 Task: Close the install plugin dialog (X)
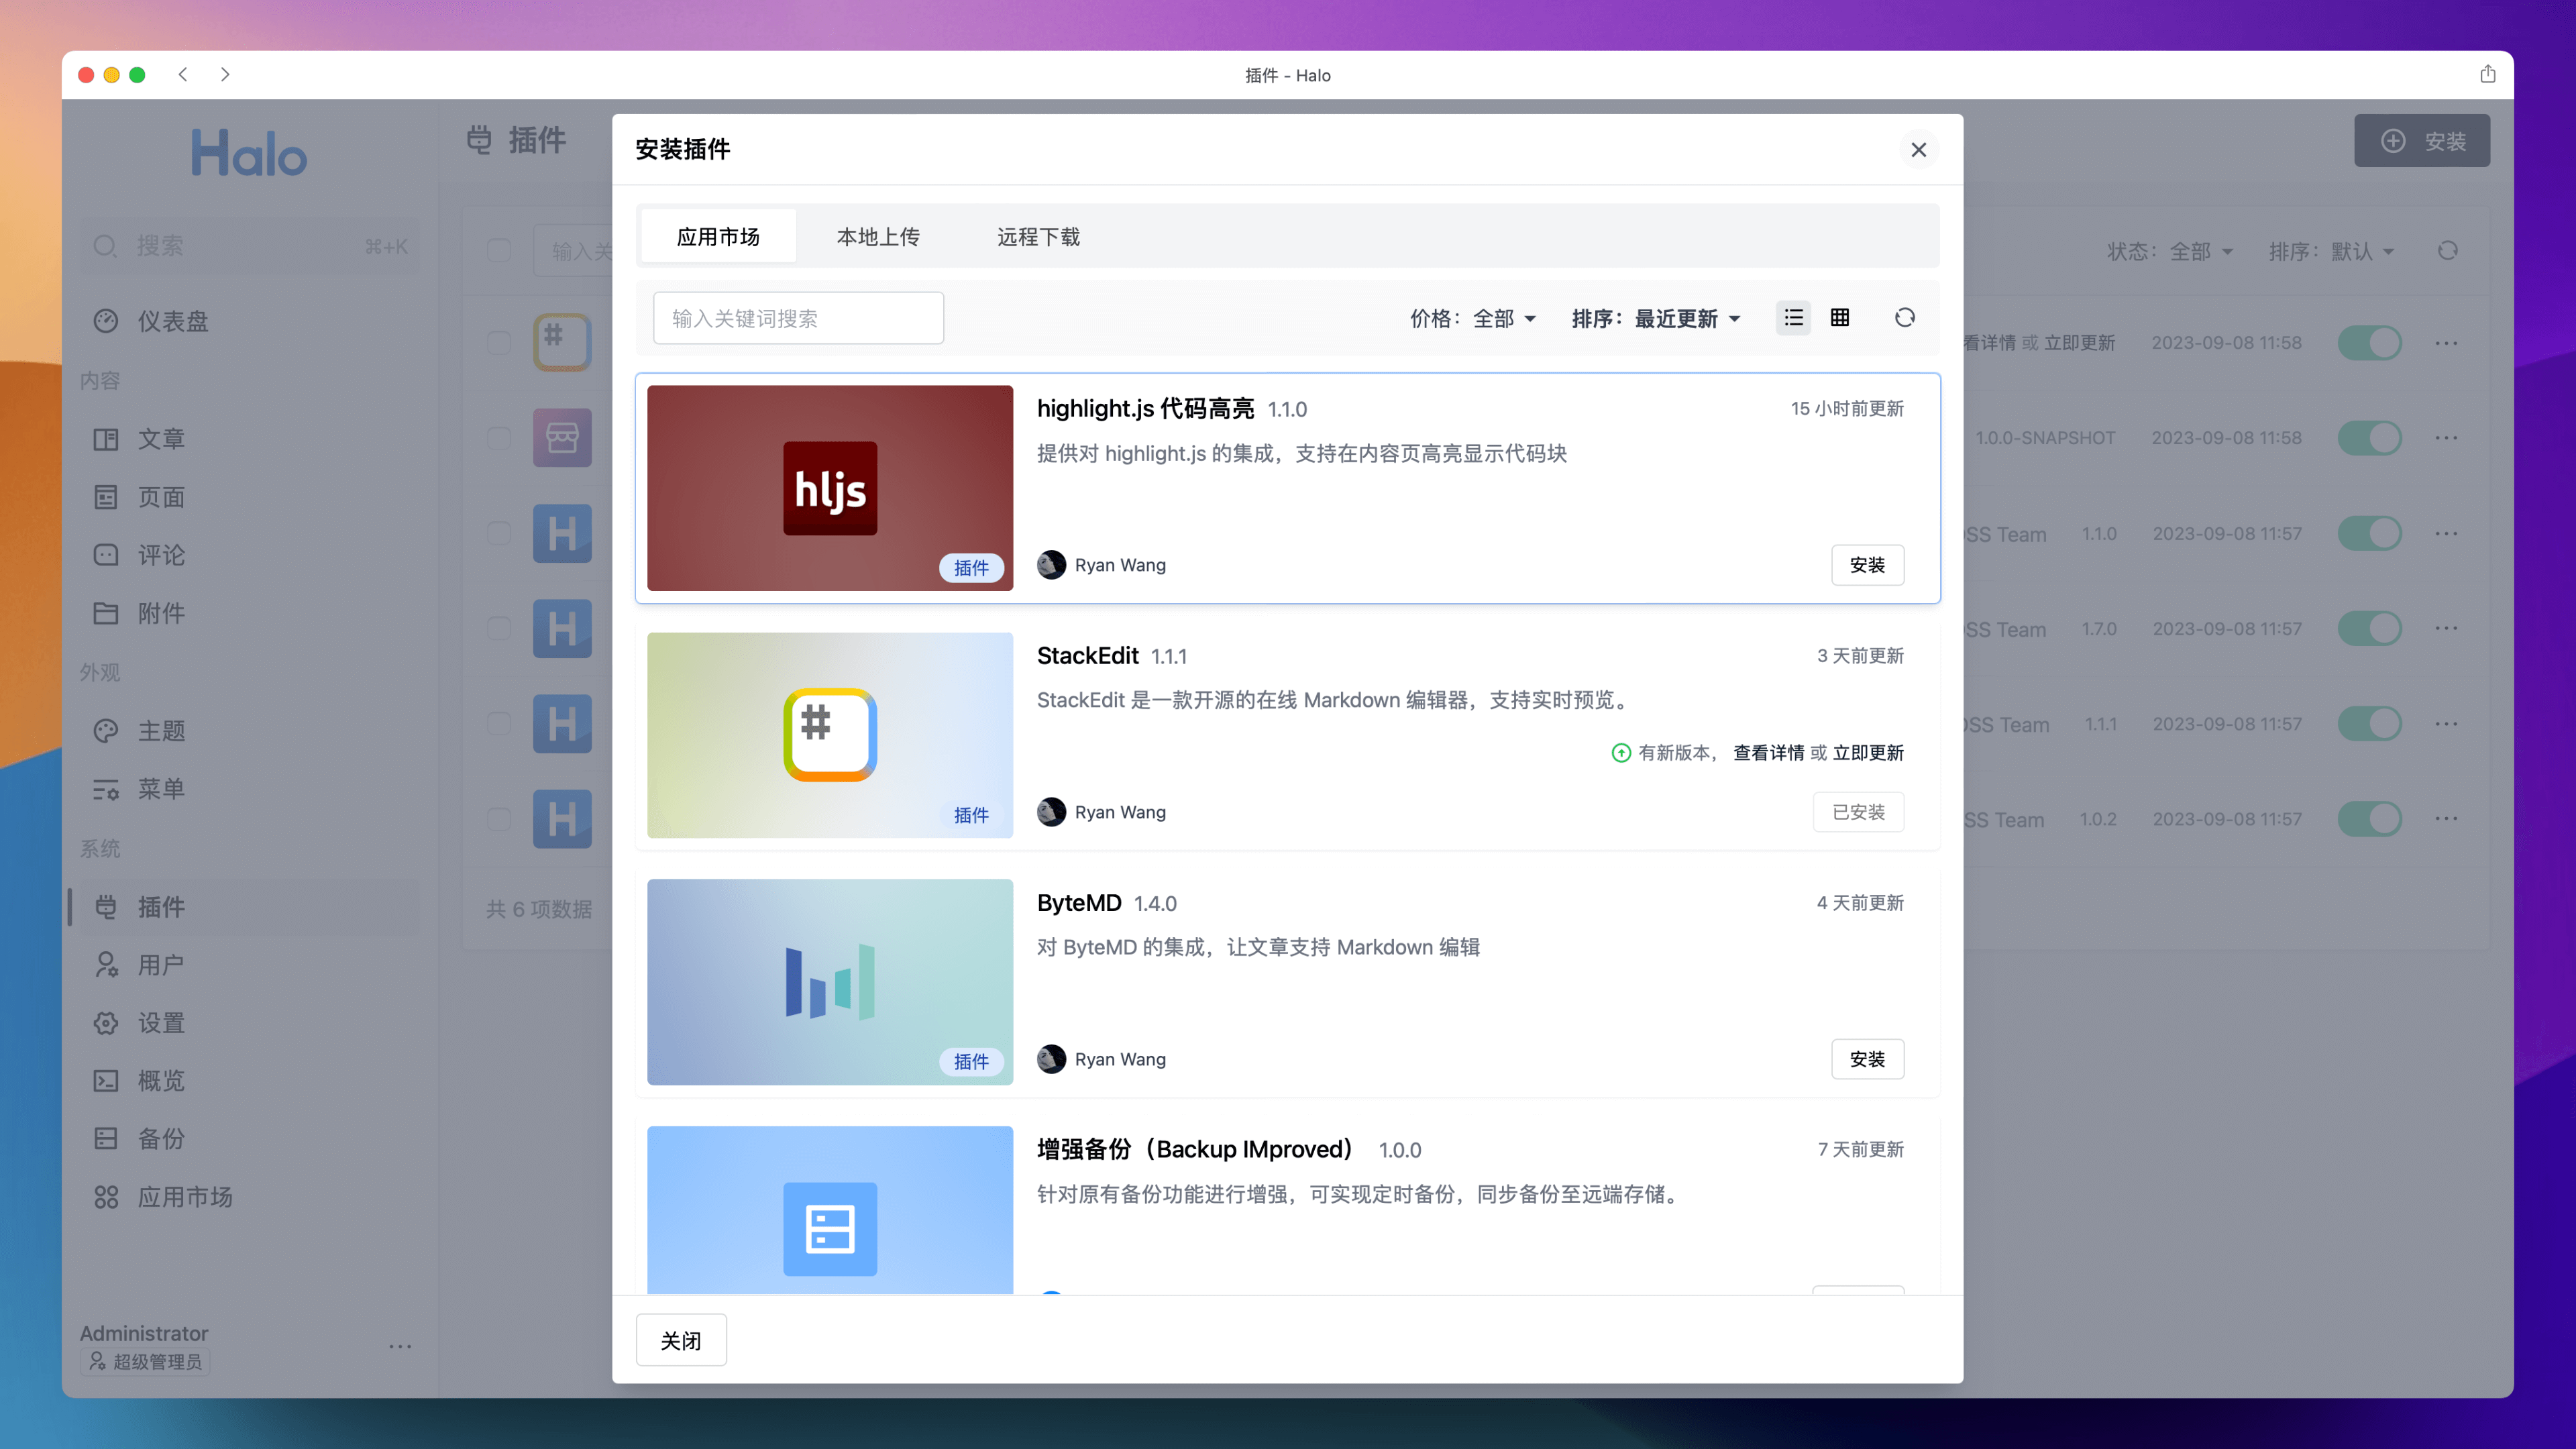(1918, 150)
